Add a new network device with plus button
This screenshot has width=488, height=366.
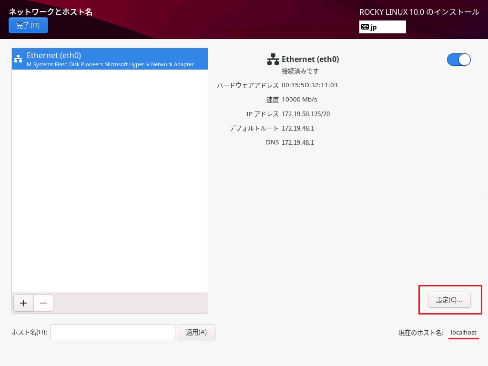click(23, 303)
